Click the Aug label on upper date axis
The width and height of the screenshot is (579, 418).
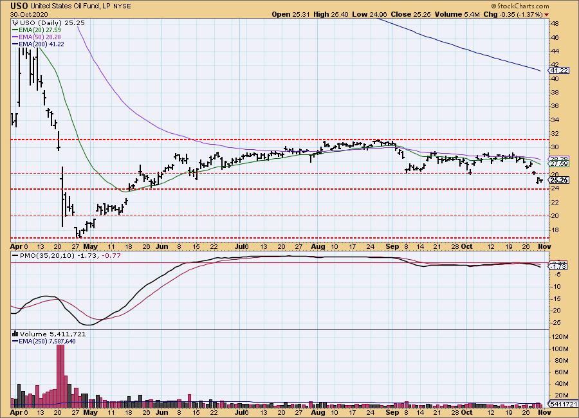coord(318,246)
